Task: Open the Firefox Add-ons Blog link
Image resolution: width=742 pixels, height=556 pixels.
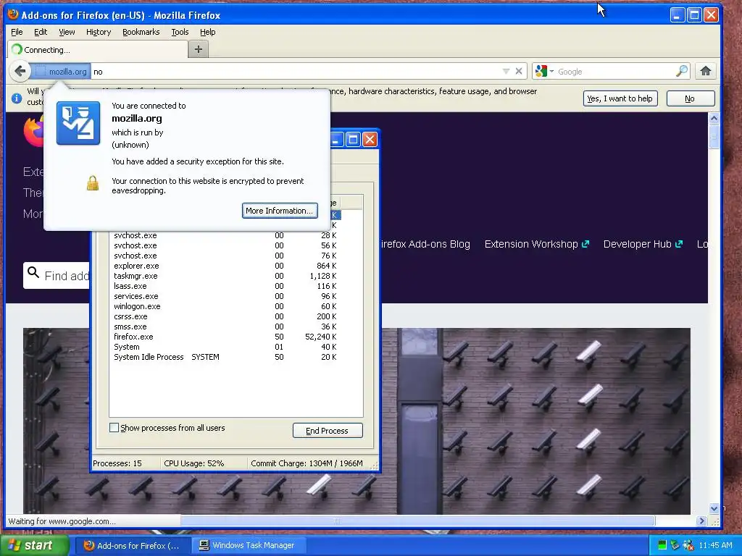Action: (x=425, y=244)
